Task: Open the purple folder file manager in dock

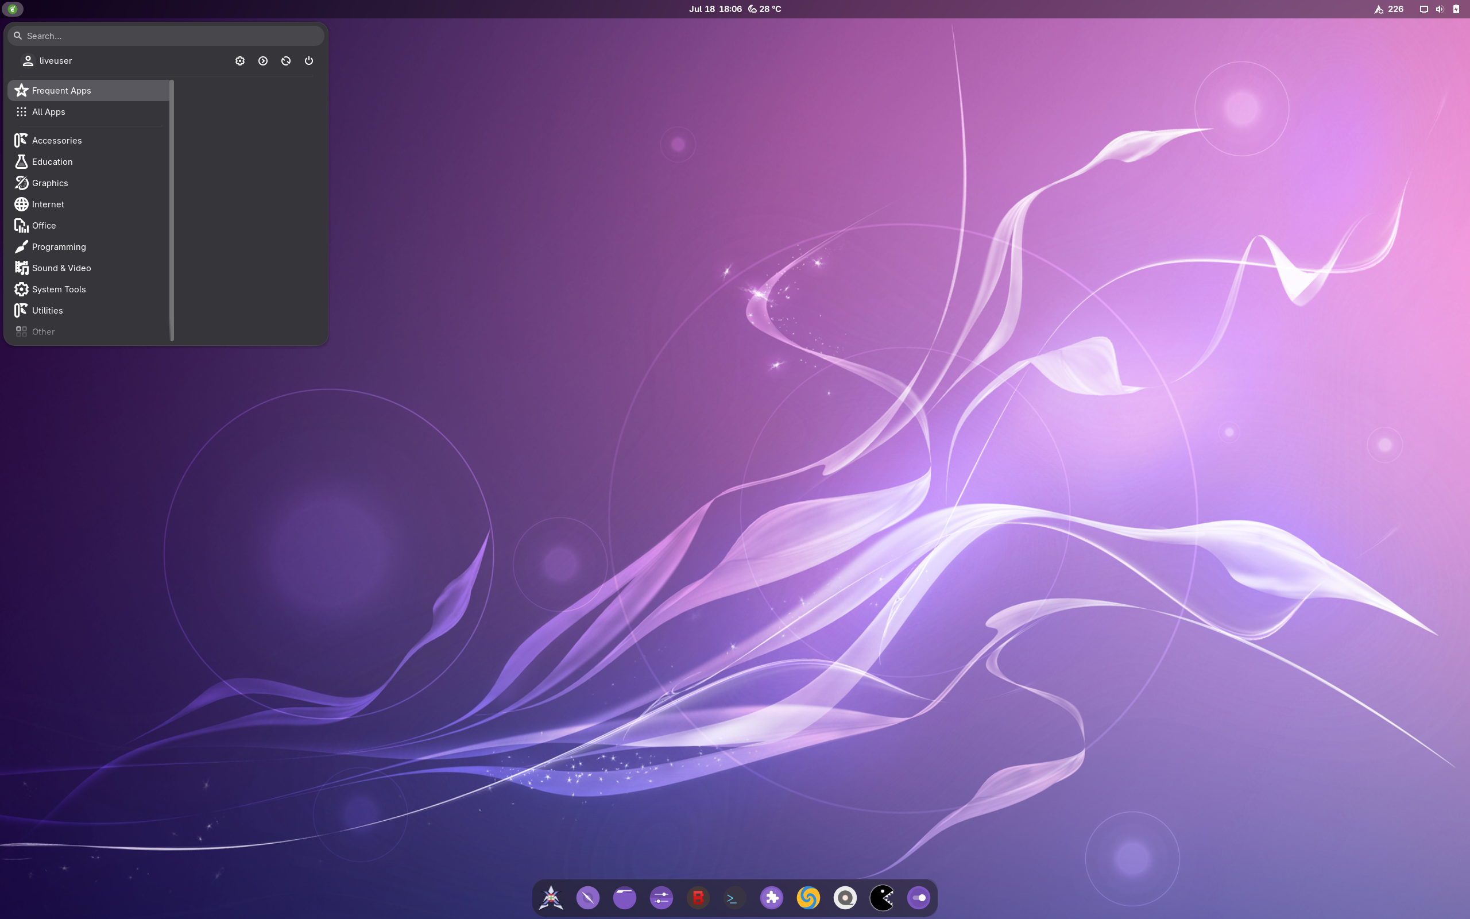Action: (x=624, y=897)
